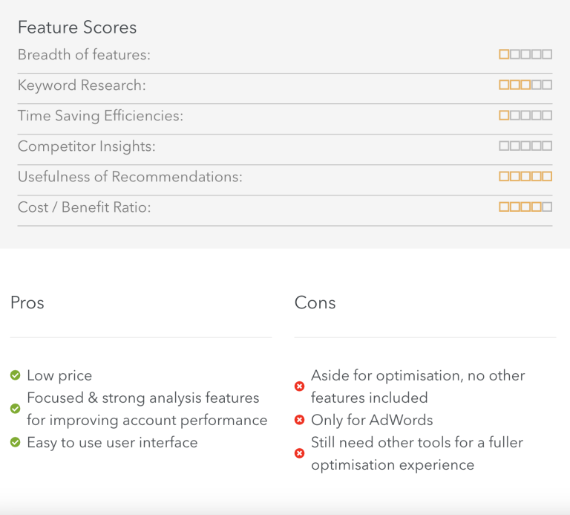The image size is (570, 515).
Task: Select the Feature Scores heading
Action: click(x=77, y=27)
